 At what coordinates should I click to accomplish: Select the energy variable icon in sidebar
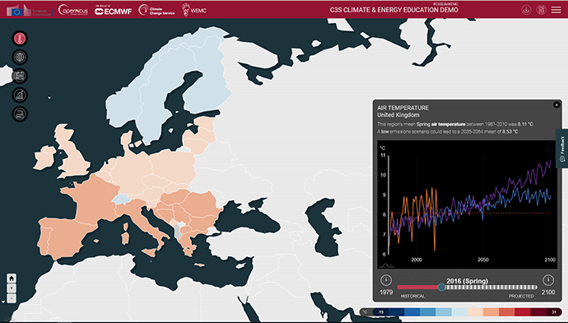pos(20,114)
